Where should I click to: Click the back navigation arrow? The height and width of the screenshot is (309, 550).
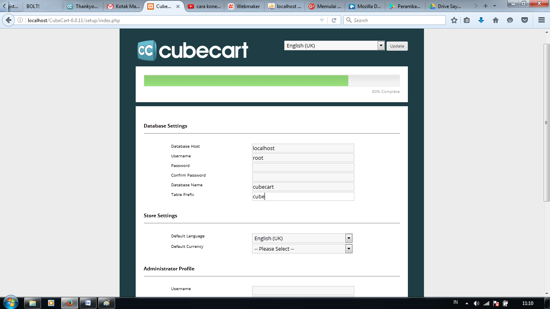(8, 20)
